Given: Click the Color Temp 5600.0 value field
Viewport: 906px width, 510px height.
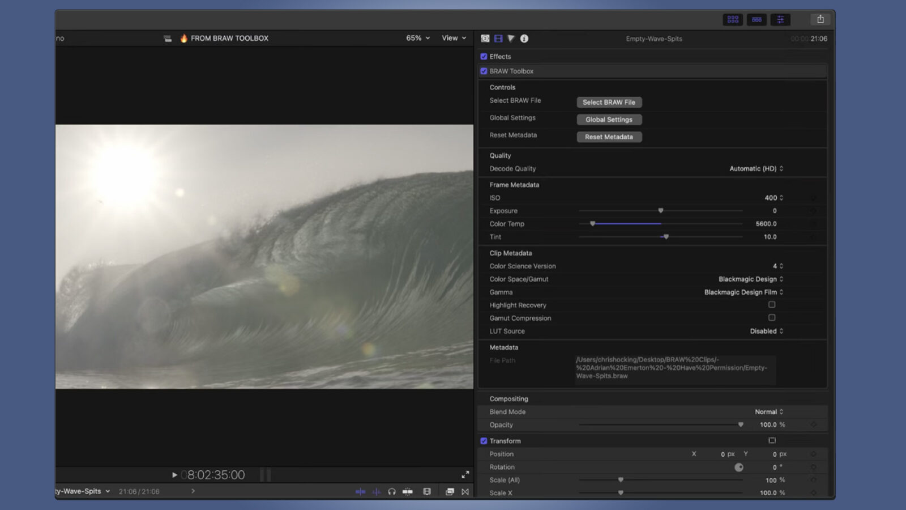Looking at the screenshot, I should 766,224.
